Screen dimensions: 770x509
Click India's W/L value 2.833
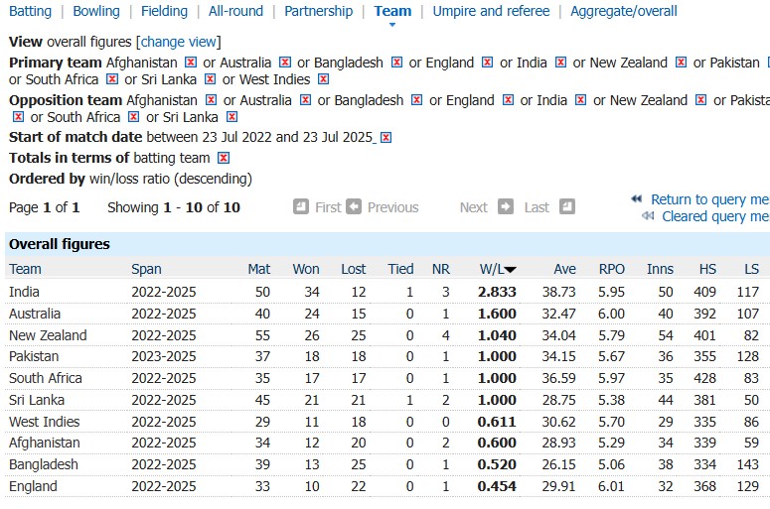(497, 292)
